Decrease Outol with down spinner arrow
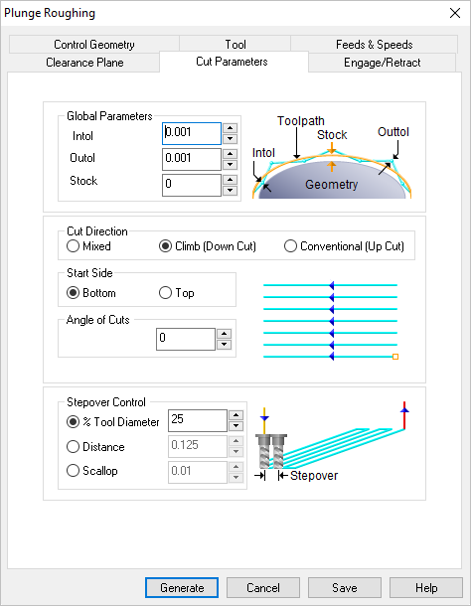The height and width of the screenshot is (606, 471). (x=231, y=164)
